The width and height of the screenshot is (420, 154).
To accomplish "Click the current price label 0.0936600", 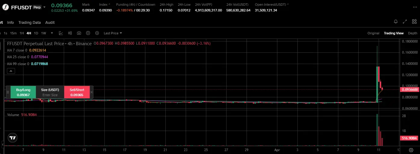I will tap(410, 90).
